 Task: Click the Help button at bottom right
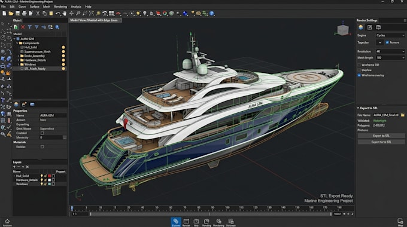click(400, 222)
